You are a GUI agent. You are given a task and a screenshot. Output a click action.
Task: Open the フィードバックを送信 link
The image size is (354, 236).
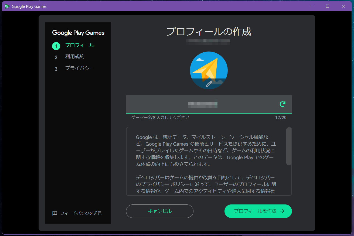(x=81, y=213)
